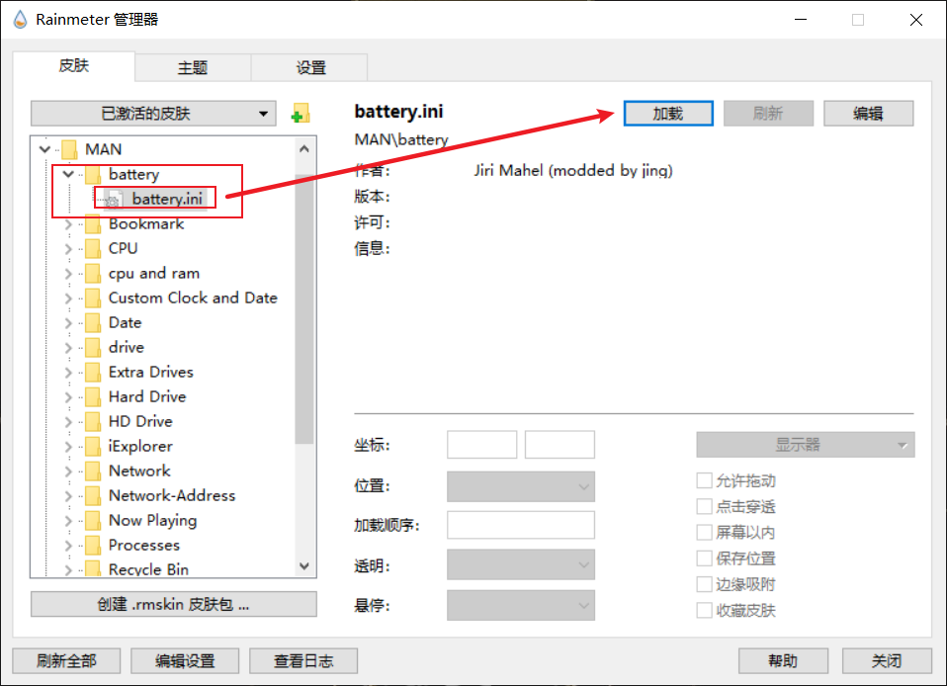Click the 加载顺序 input field
947x686 pixels.
point(521,525)
